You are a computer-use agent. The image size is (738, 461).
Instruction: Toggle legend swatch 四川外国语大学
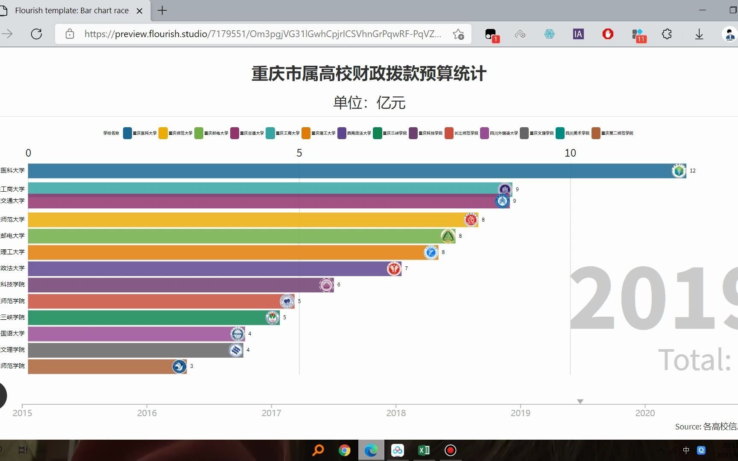click(485, 133)
